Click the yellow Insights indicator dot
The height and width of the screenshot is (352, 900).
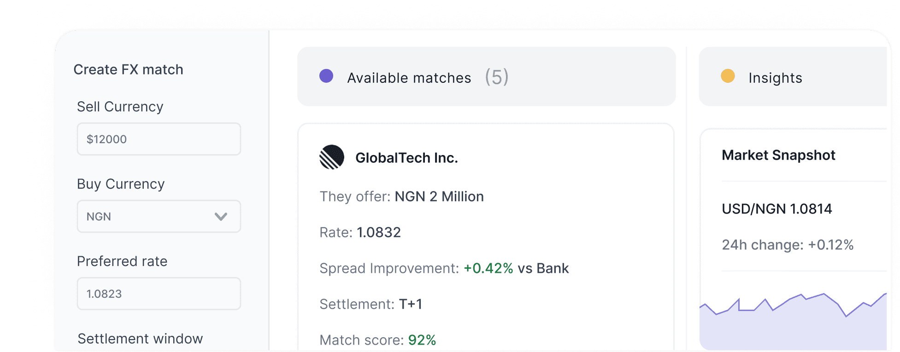pyautogui.click(x=729, y=76)
